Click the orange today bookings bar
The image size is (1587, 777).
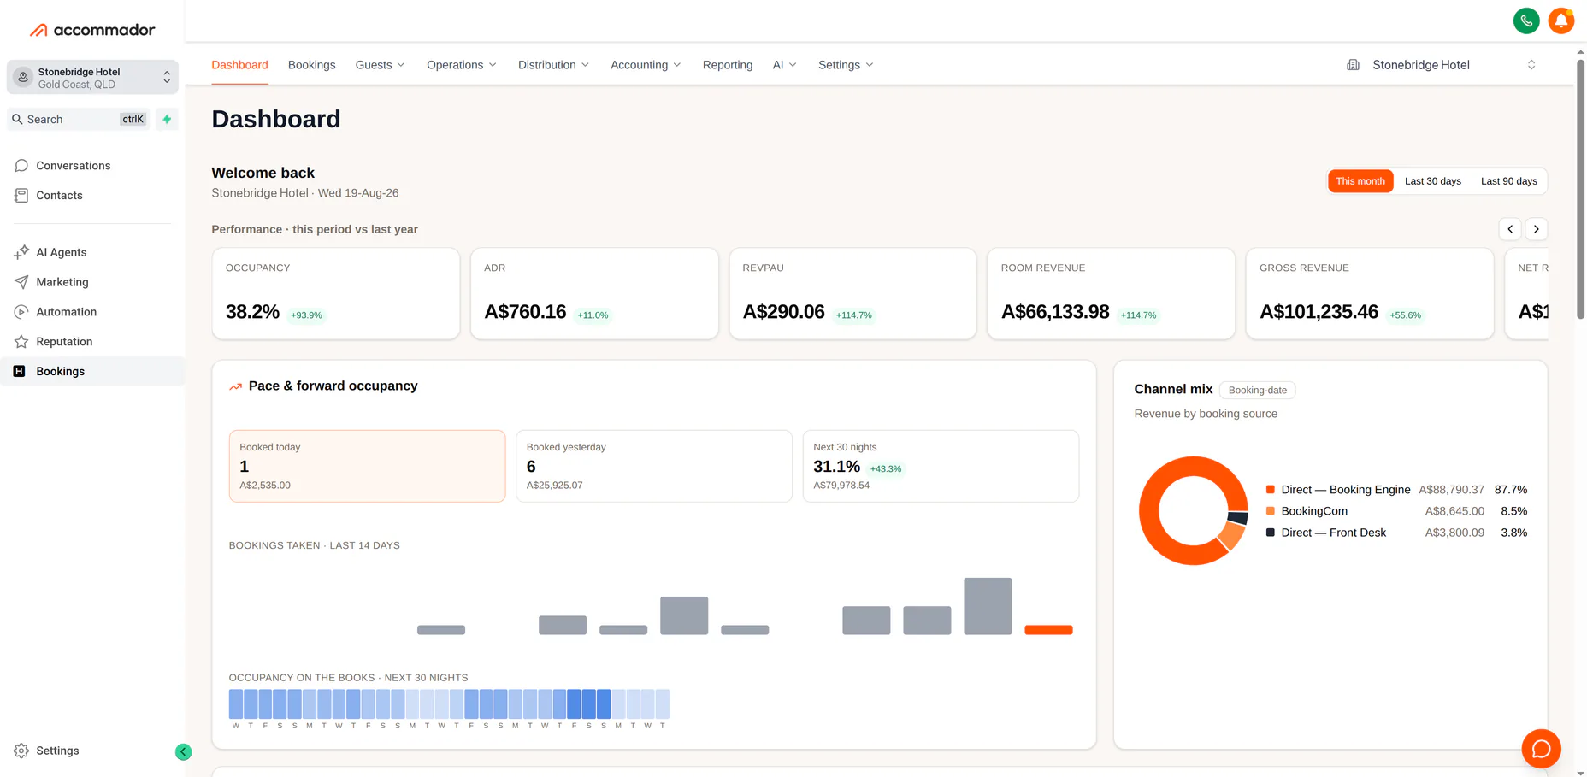1048,630
